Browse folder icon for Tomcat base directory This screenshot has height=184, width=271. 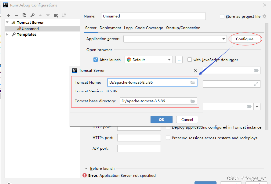193,101
